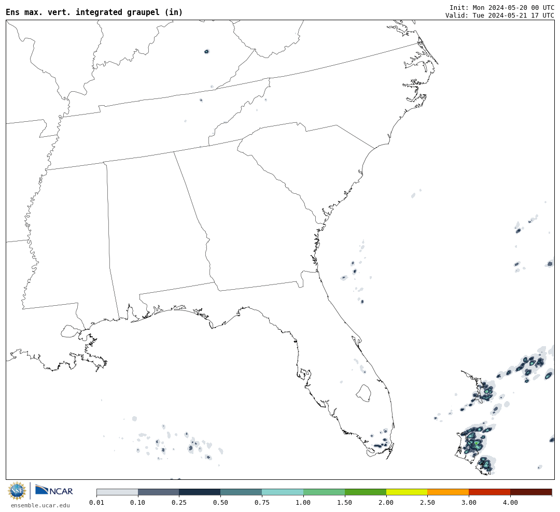Screen dimensions: 560x512
Task: Click the 0.01 colorbar label
Action: click(x=96, y=503)
